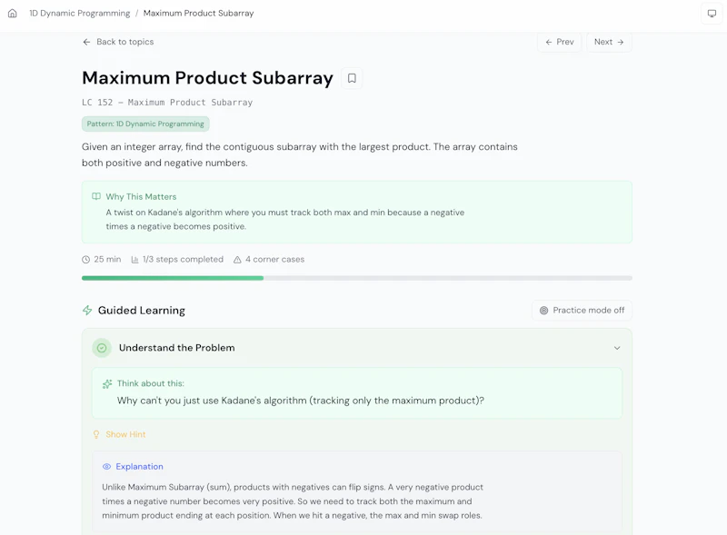Click the Explanation label
The width and height of the screenshot is (727, 535).
coord(140,466)
